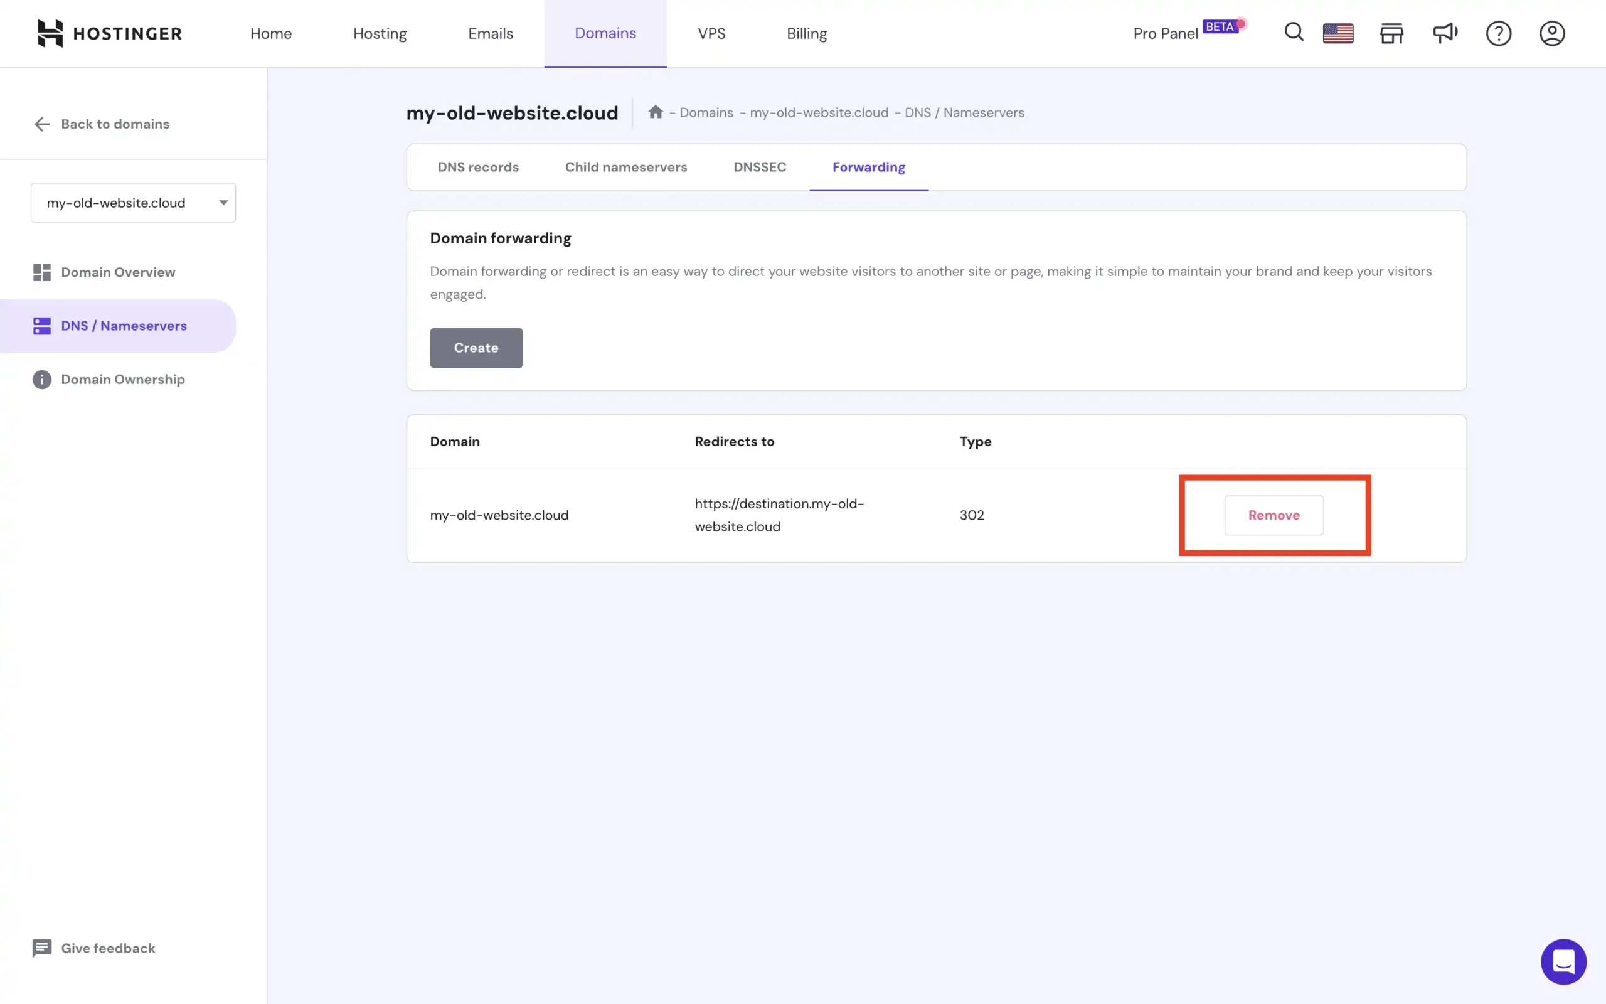
Task: Switch to DNSSEC tab
Action: point(760,168)
